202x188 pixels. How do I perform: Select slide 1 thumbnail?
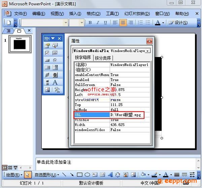[x=20, y=44]
